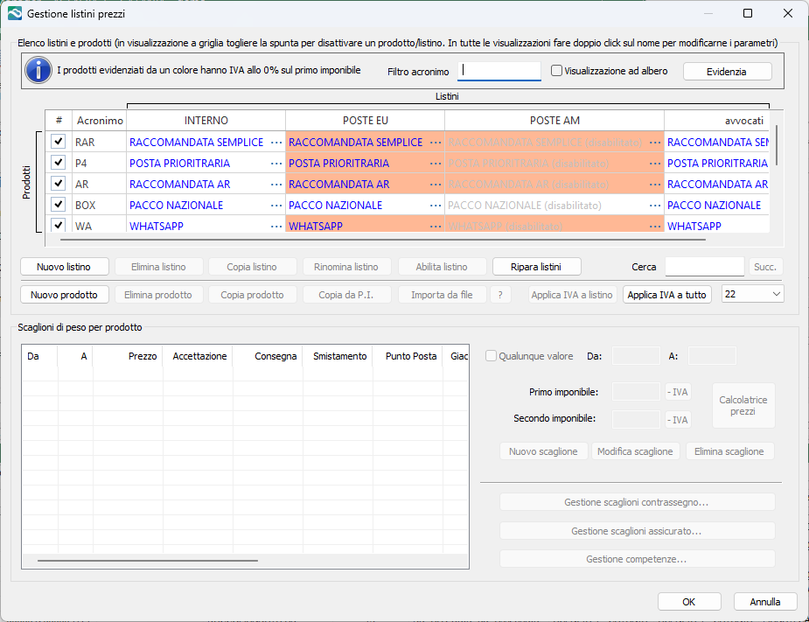The image size is (809, 622).
Task: Click the POSTE EU column header
Action: [365, 120]
